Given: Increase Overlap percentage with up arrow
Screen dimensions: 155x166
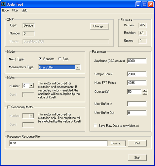Looking at the screenshot, I should [145, 90].
